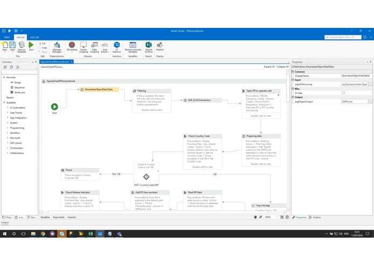Select the DESIGN ribbon tab
The height and width of the screenshot is (265, 374).
[20, 38]
